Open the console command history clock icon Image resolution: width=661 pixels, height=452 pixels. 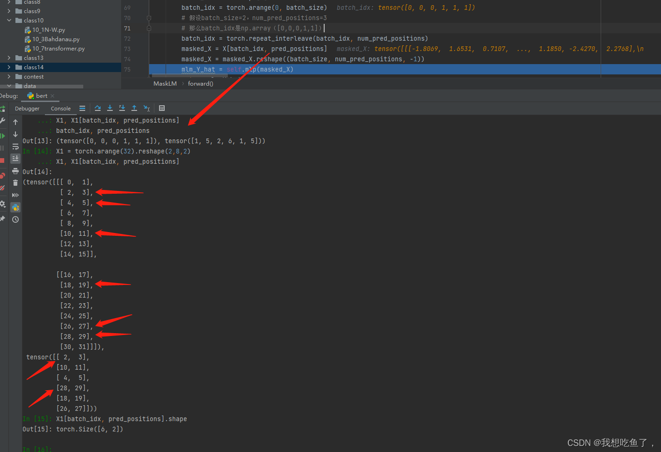(15, 219)
